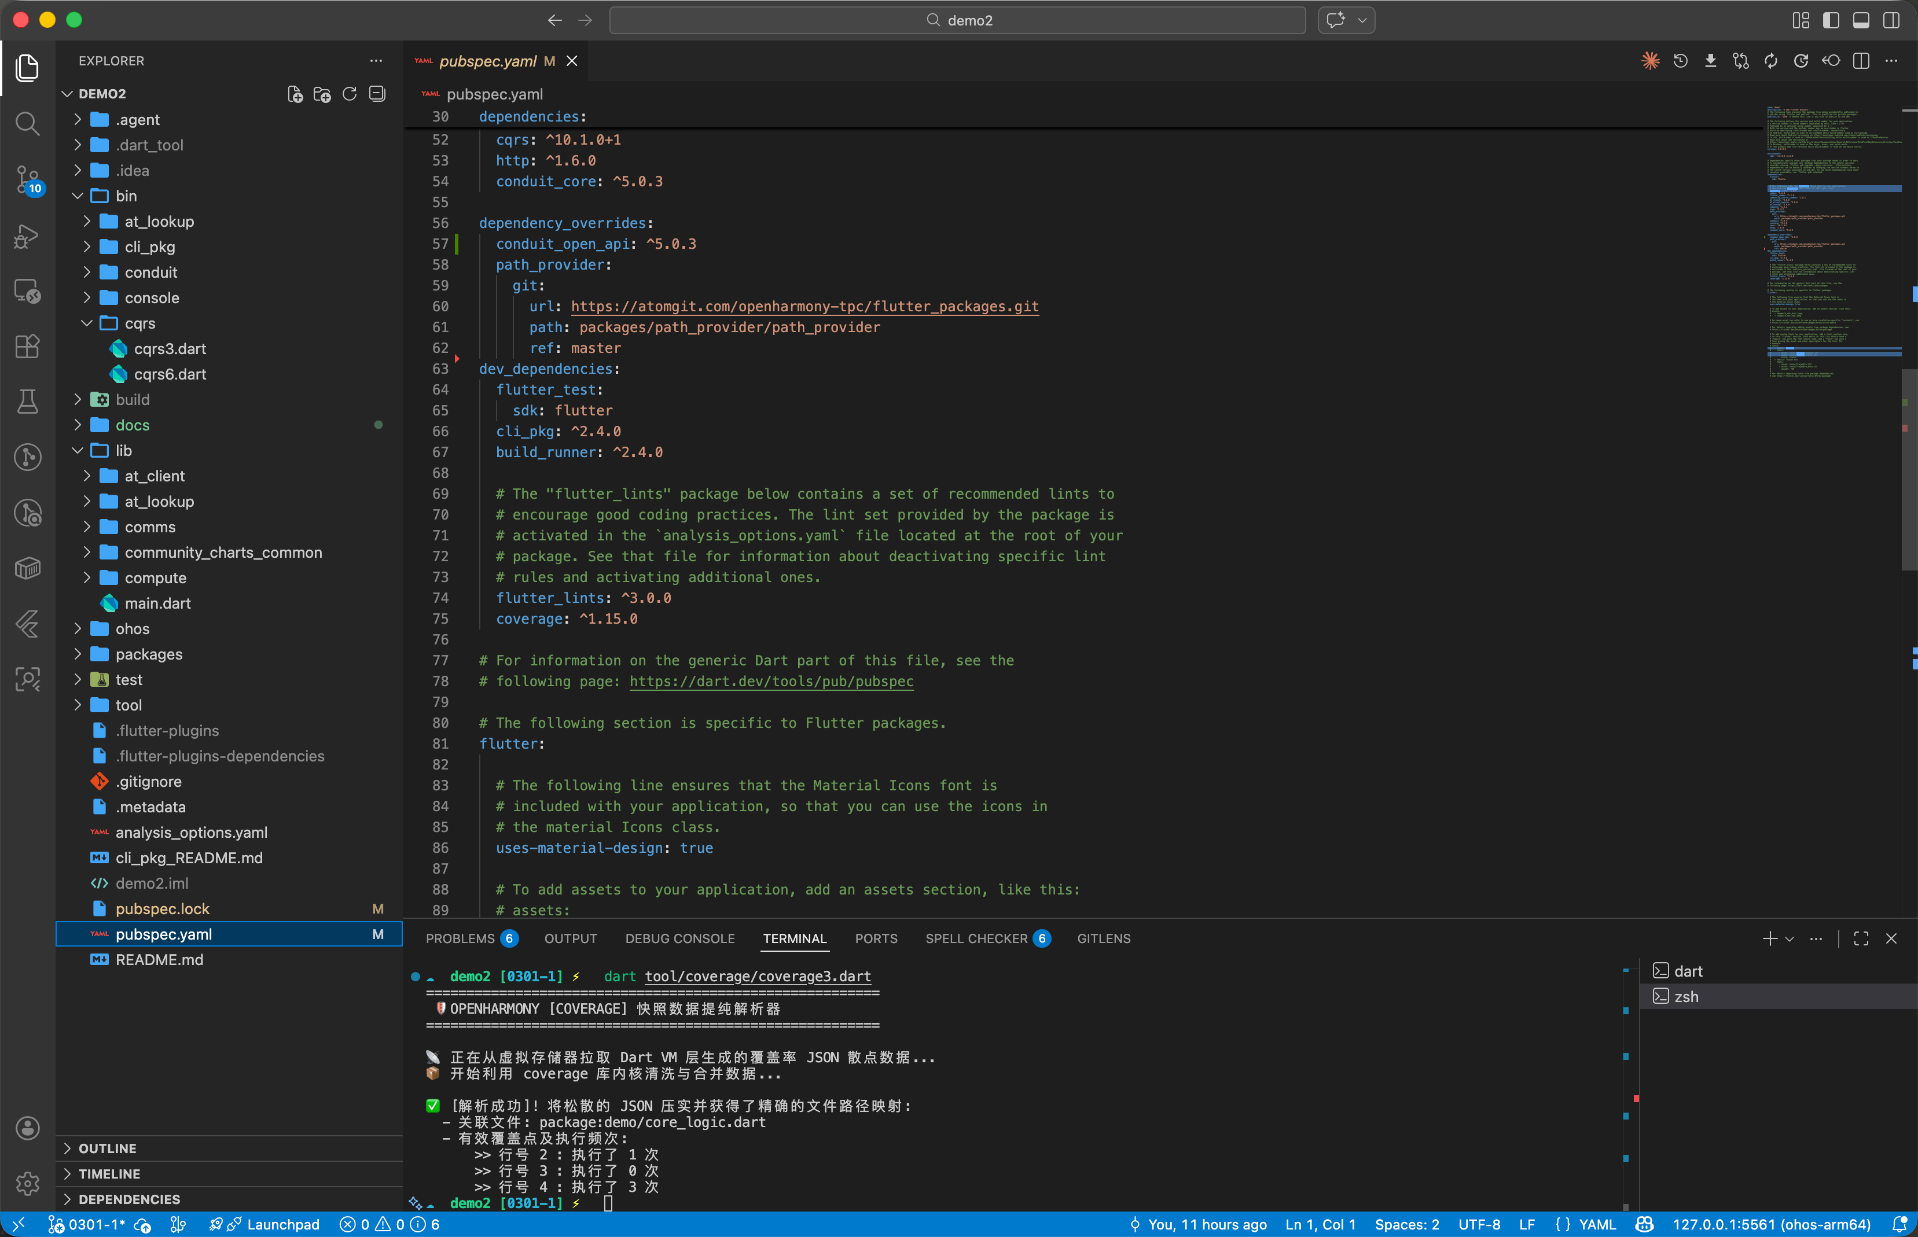
Task: Switch to the DEBUG CONSOLE tab
Action: [680, 938]
